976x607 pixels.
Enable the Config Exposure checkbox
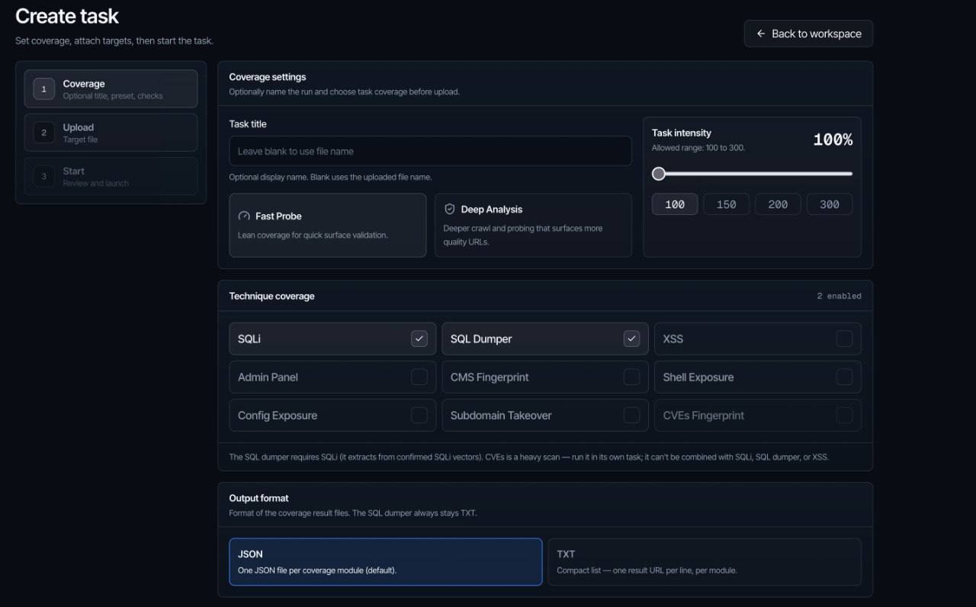click(x=419, y=415)
